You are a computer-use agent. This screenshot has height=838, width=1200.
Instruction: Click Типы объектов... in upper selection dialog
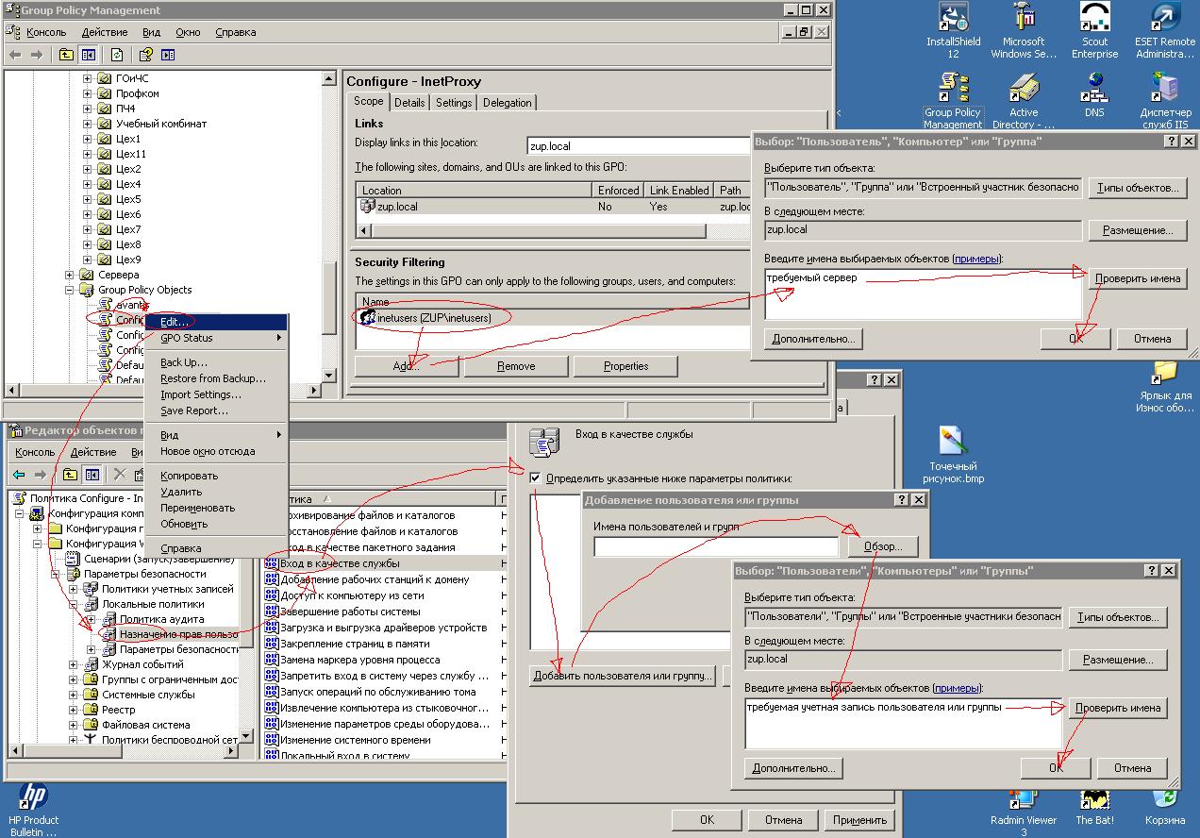click(x=1139, y=188)
